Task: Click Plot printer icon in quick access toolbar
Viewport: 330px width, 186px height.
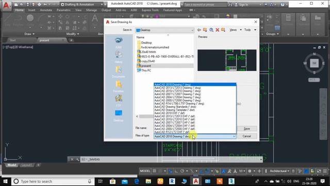Action: point(39,4)
